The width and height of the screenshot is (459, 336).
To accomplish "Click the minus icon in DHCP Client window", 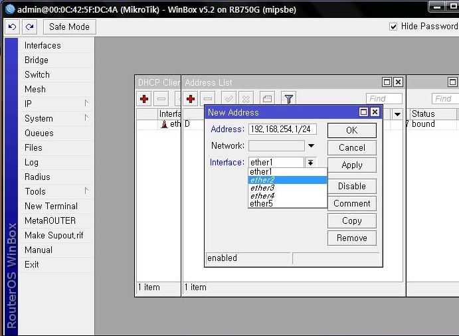I will coord(161,99).
